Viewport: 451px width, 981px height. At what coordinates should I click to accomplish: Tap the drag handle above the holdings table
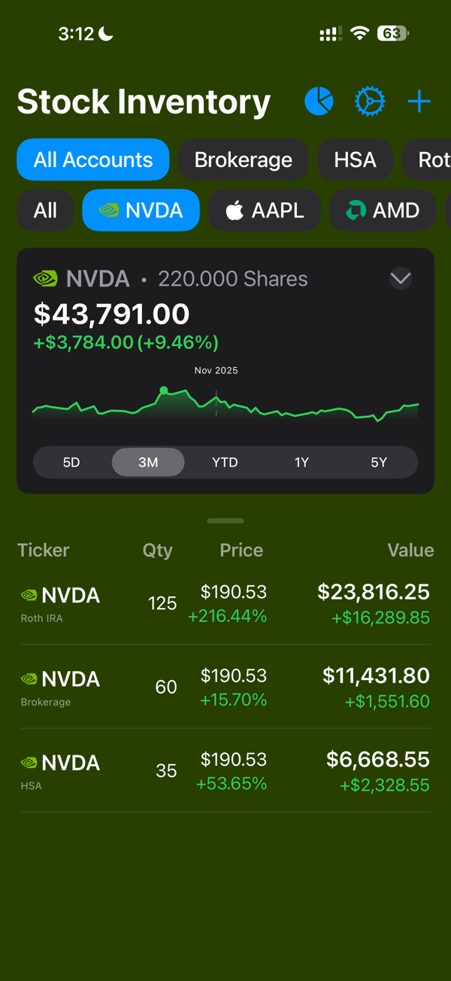pyautogui.click(x=225, y=521)
